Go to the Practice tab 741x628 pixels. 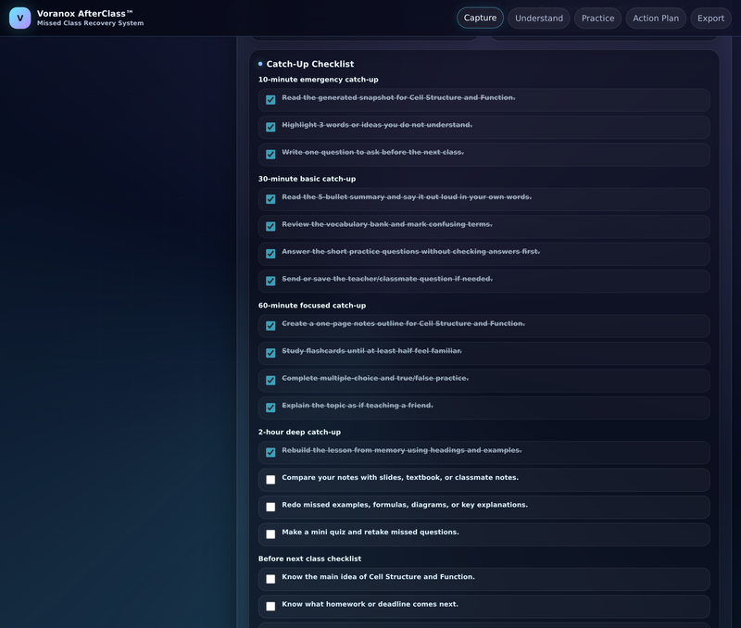597,18
